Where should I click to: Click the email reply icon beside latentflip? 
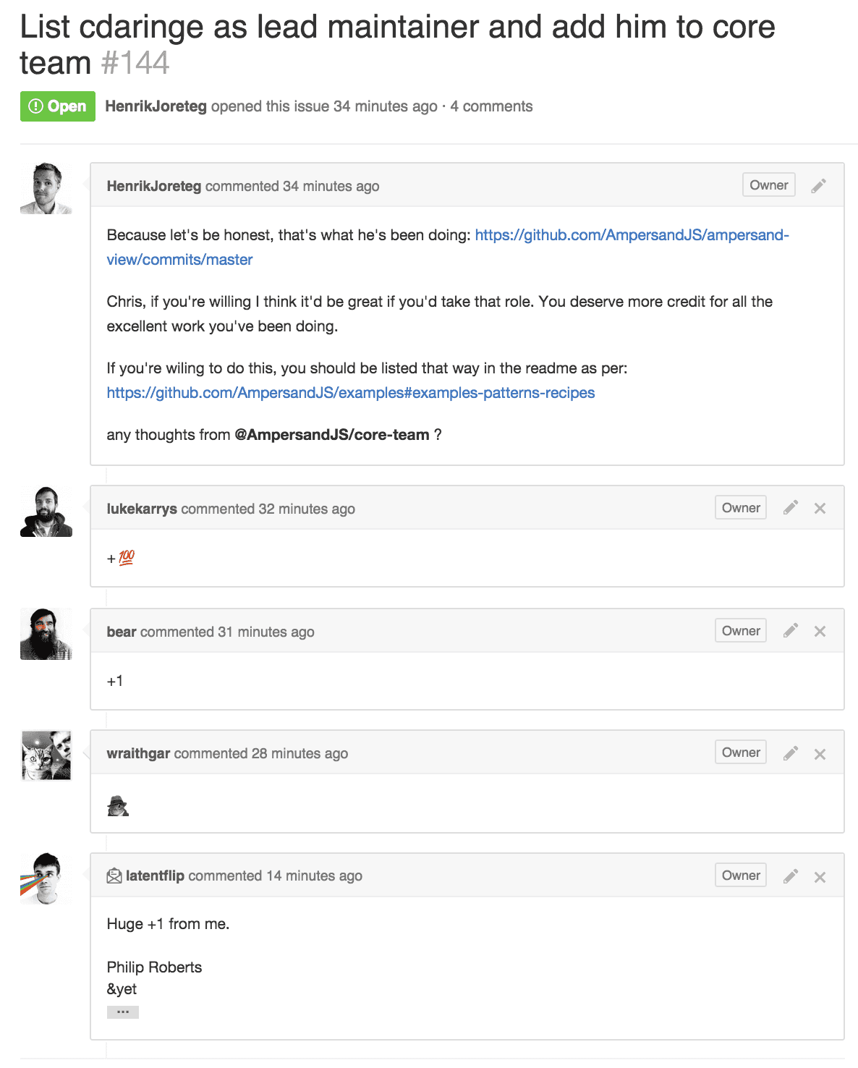click(x=114, y=876)
